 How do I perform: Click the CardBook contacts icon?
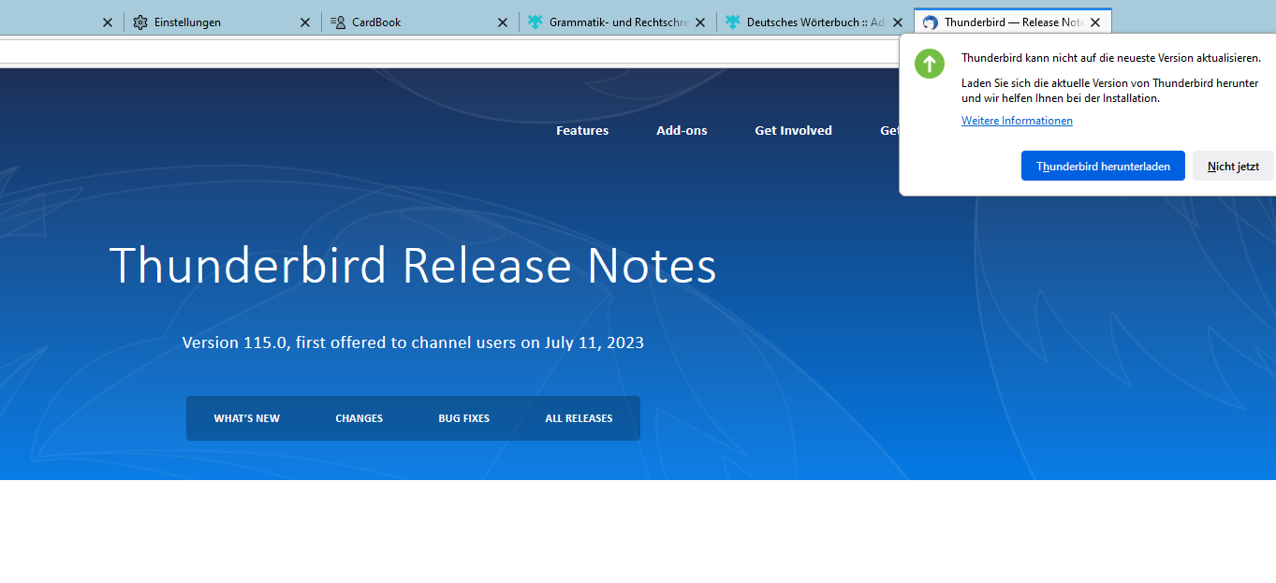click(x=338, y=22)
